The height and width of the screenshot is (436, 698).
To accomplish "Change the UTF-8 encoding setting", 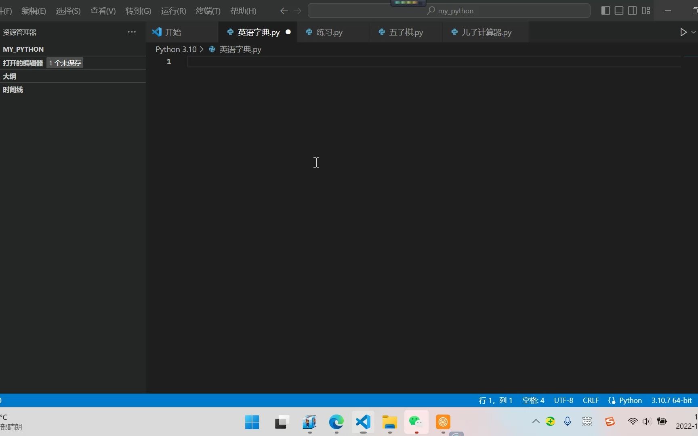I will click(x=563, y=400).
